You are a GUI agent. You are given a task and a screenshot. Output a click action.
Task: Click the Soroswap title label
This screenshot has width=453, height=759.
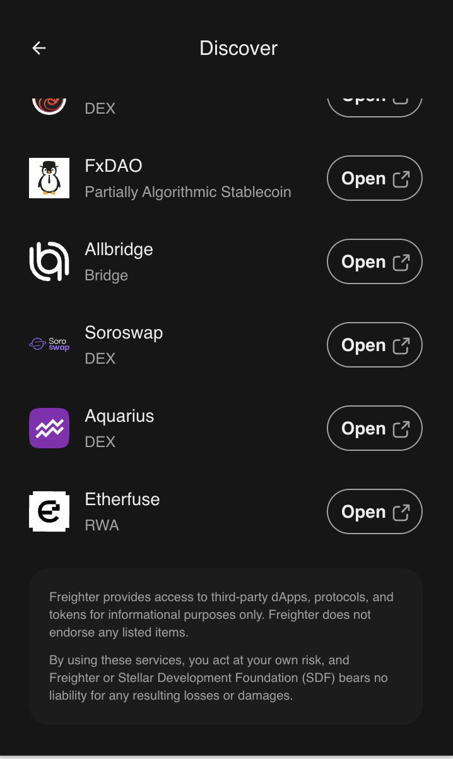coord(124,333)
